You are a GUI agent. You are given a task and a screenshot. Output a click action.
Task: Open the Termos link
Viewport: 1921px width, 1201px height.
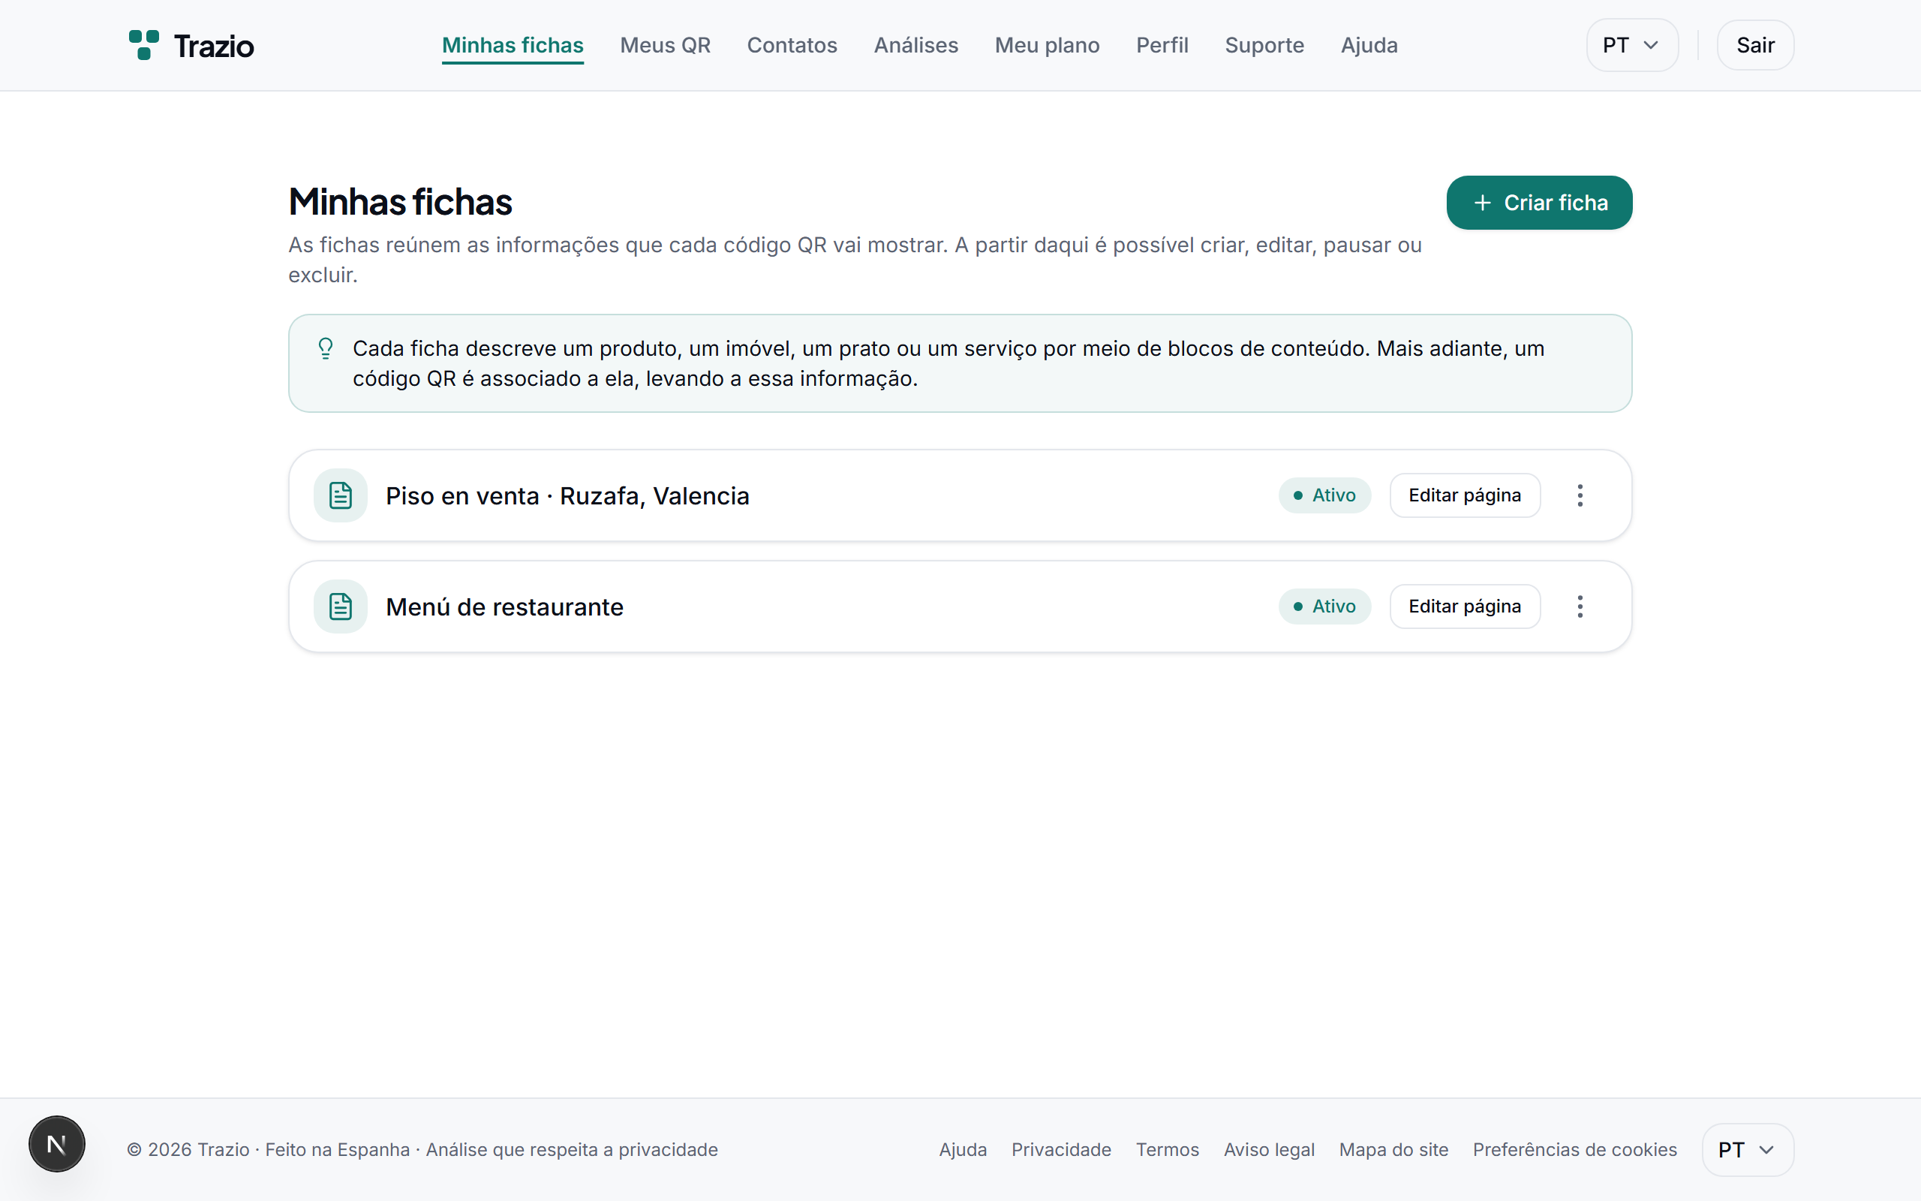[1167, 1149]
